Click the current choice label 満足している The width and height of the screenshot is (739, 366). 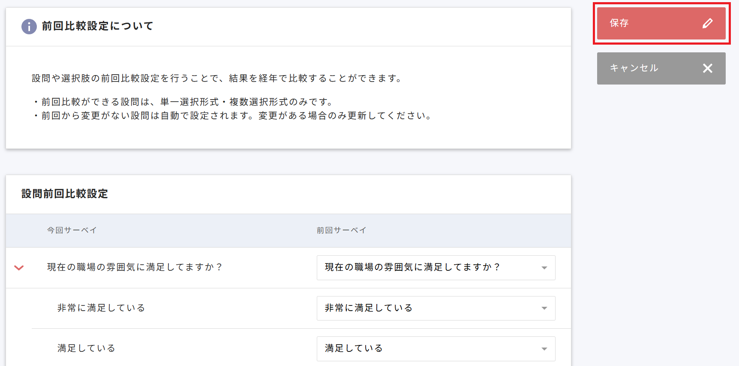[87, 348]
